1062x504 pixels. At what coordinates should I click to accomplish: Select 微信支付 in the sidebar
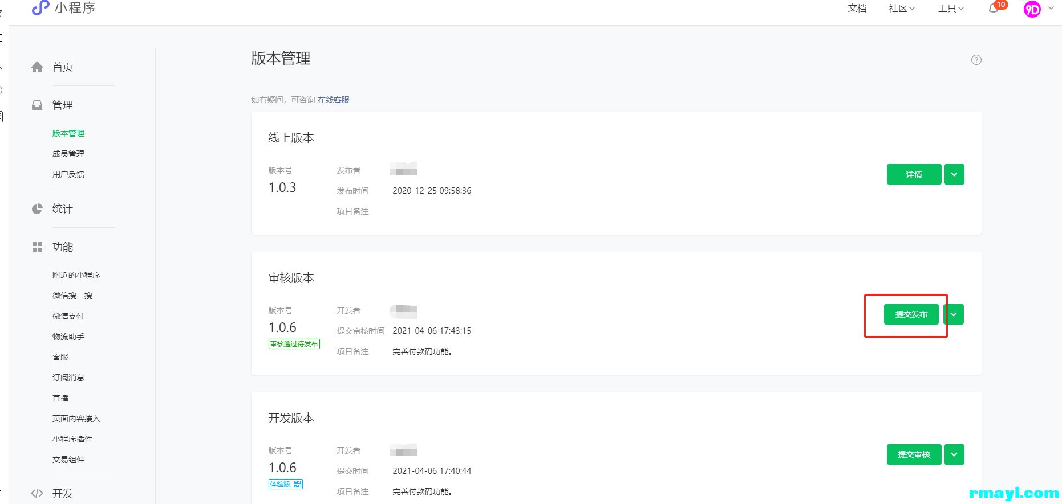(68, 316)
